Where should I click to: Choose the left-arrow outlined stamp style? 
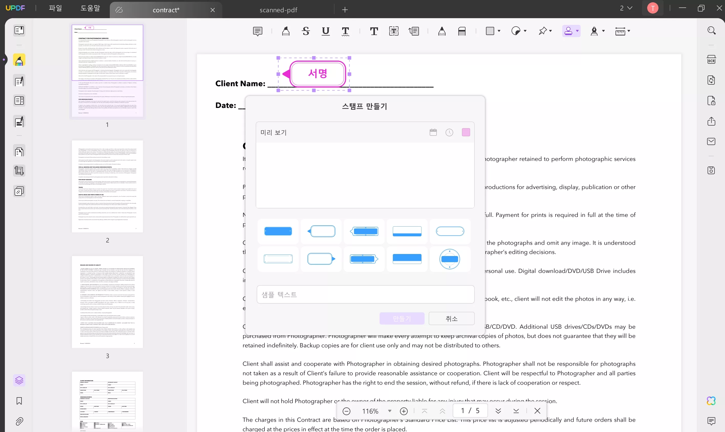(321, 231)
